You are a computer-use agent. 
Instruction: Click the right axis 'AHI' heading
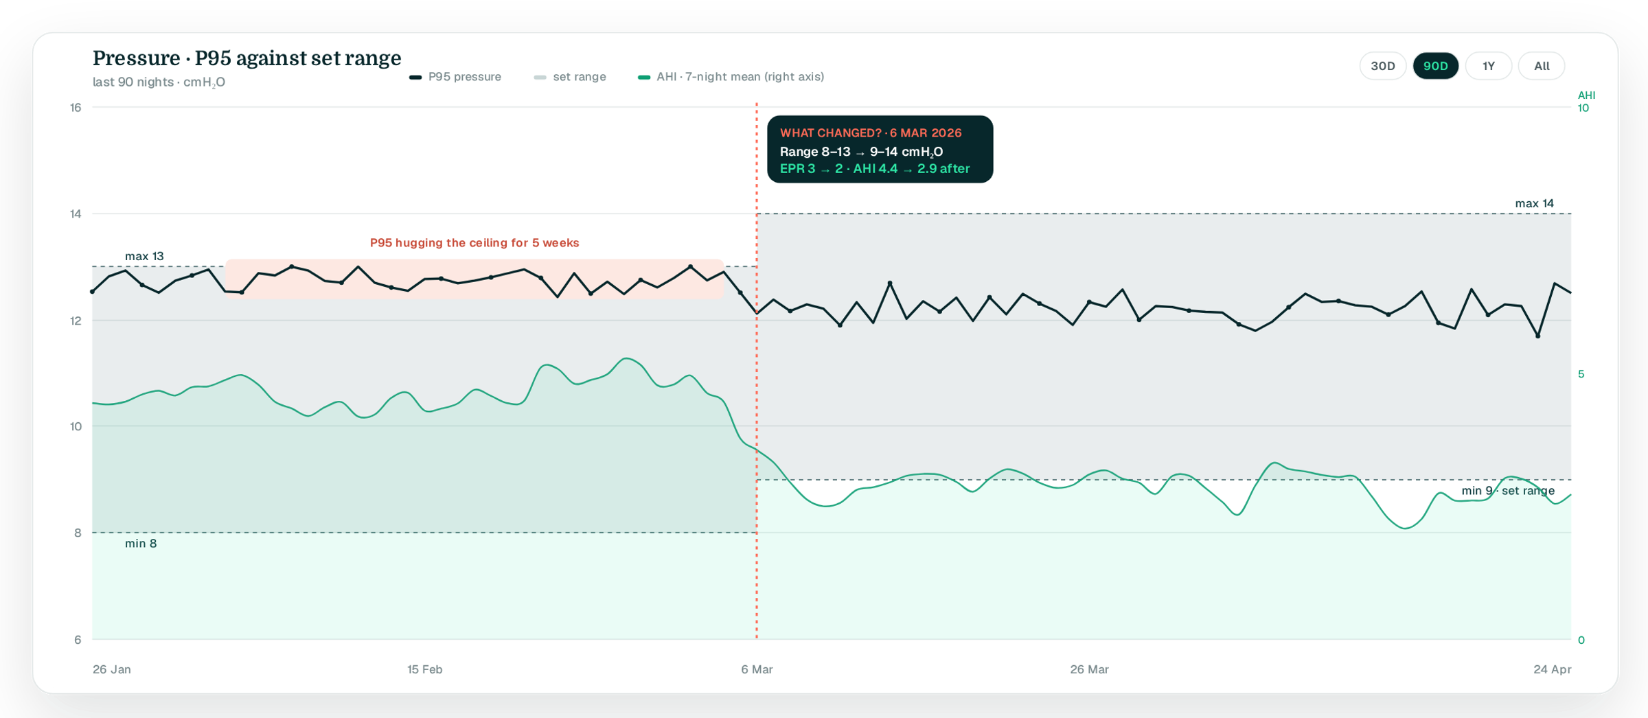point(1586,95)
